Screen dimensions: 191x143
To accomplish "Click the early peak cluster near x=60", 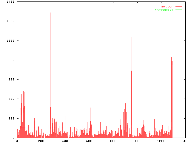I will click(x=24, y=86).
